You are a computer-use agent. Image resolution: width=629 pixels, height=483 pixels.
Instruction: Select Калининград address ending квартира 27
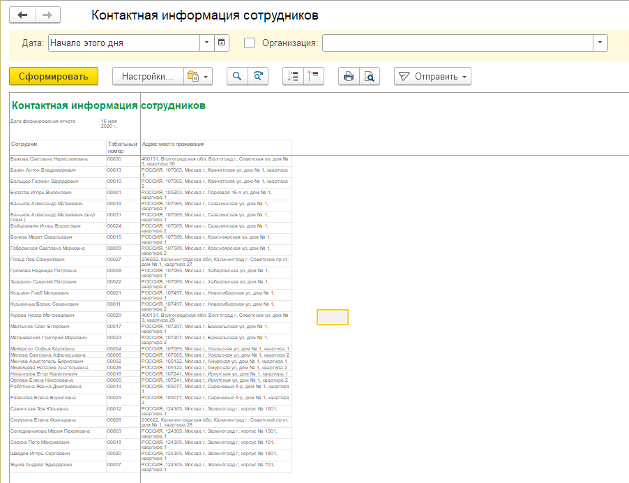point(215,262)
